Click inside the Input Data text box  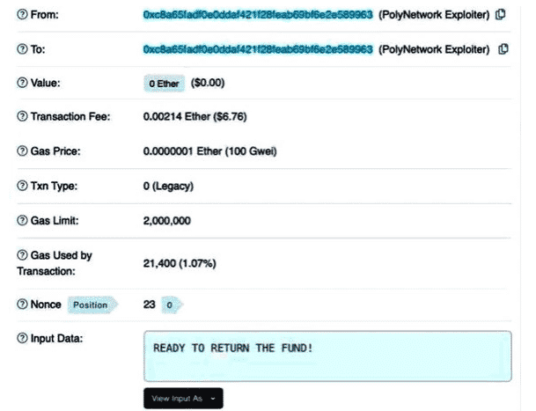[x=327, y=356]
